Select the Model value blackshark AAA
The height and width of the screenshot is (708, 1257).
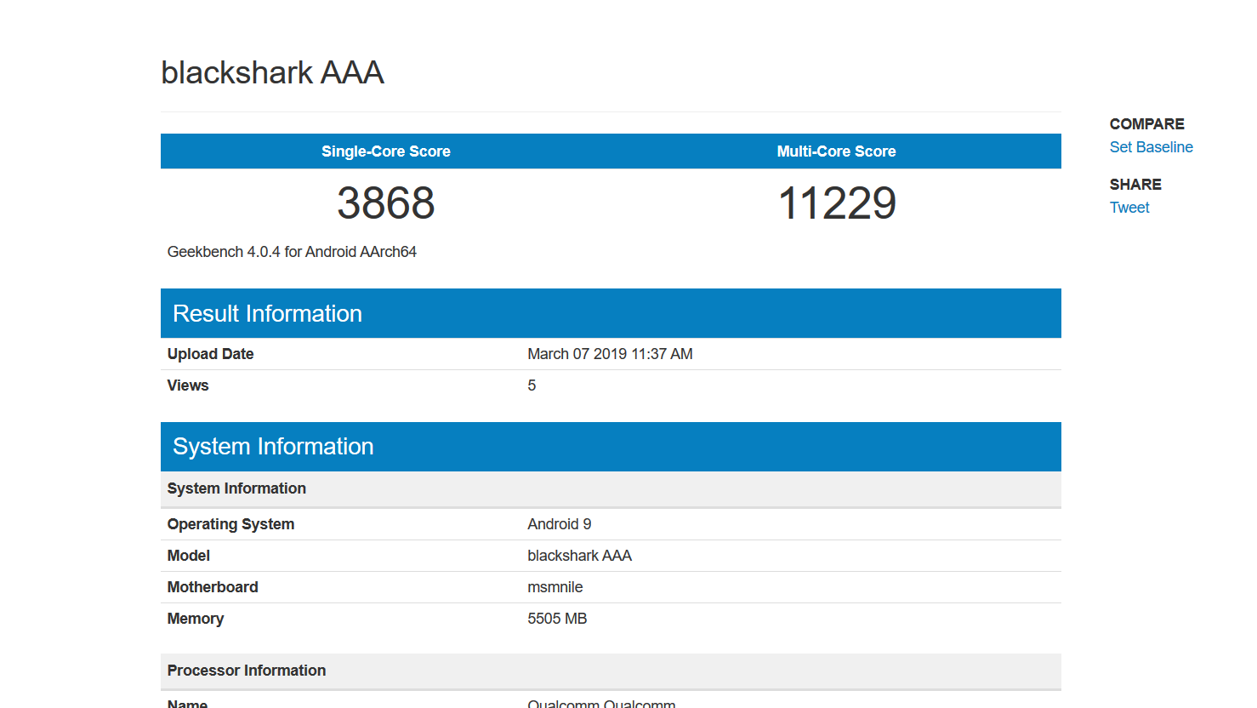pyautogui.click(x=579, y=556)
